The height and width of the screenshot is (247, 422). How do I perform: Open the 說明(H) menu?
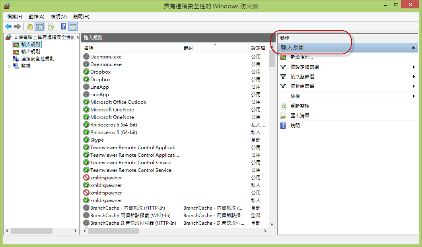tap(81, 17)
